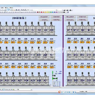Expand the zoom percentage dropdown arrow
95x95 pixels.
[x=31, y=10]
